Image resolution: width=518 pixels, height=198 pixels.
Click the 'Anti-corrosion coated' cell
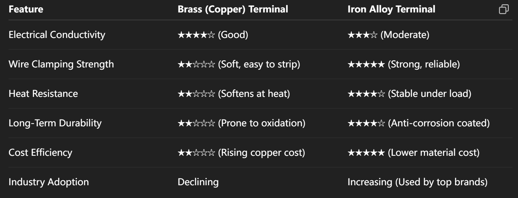point(418,123)
